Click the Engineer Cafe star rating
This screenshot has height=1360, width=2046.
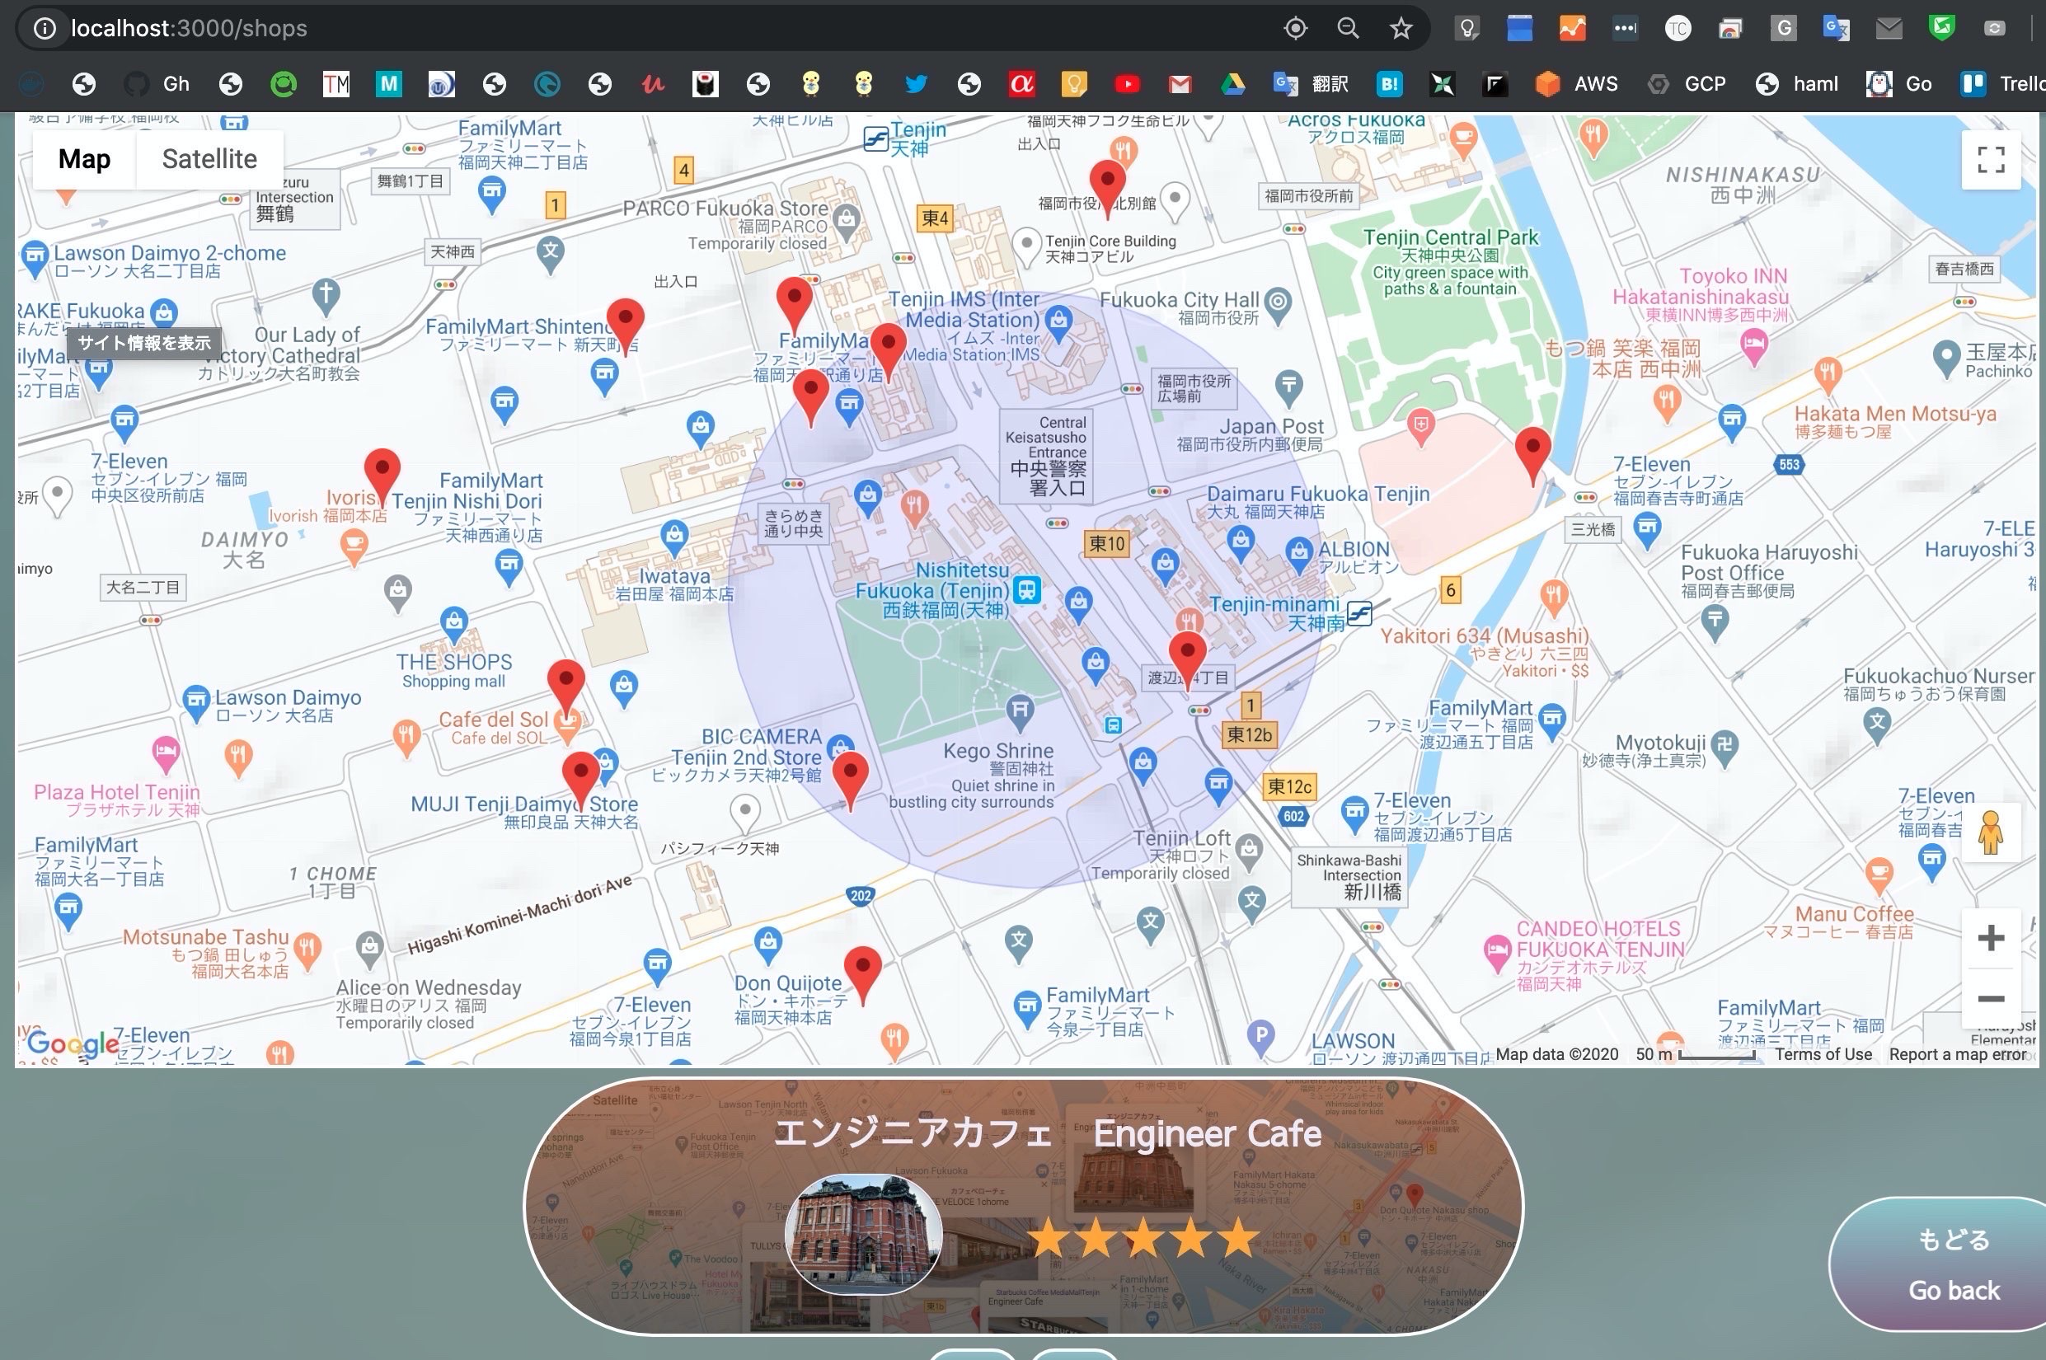(x=1143, y=1238)
